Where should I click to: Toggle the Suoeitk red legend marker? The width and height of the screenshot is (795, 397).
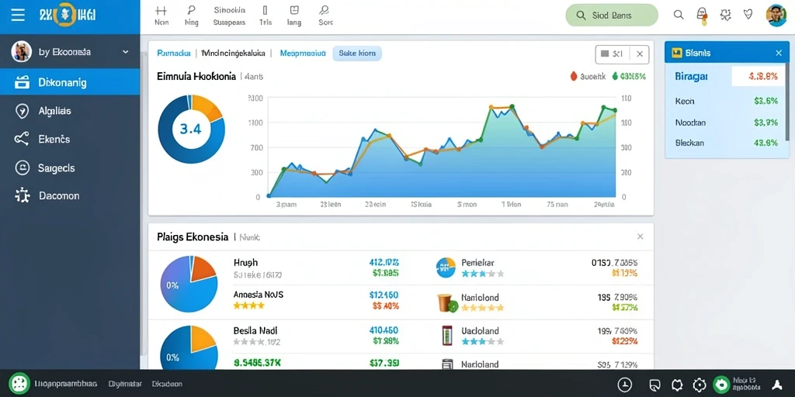coord(574,77)
